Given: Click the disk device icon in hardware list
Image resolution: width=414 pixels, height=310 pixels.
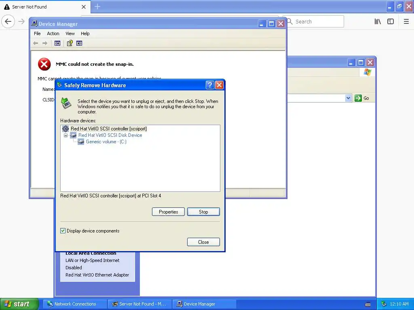Looking at the screenshot, I should 73,135.
